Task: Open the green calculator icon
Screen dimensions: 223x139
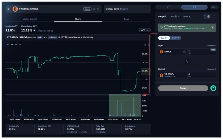Action: tap(213, 88)
